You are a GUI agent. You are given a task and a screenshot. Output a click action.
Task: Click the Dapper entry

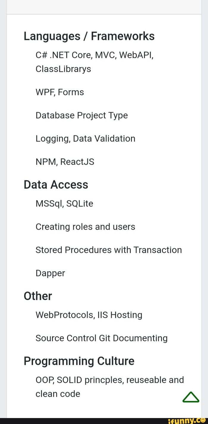coord(50,273)
